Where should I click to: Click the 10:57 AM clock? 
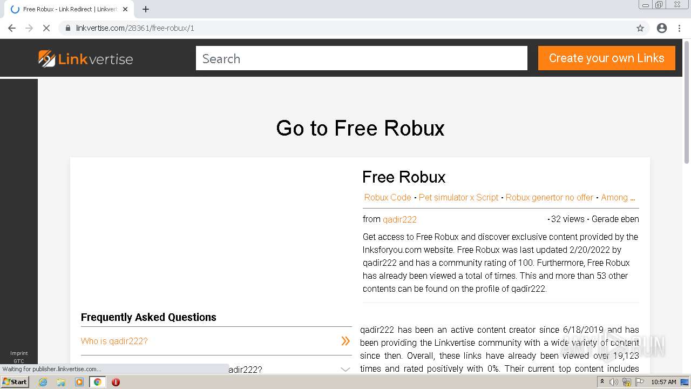[663, 382]
